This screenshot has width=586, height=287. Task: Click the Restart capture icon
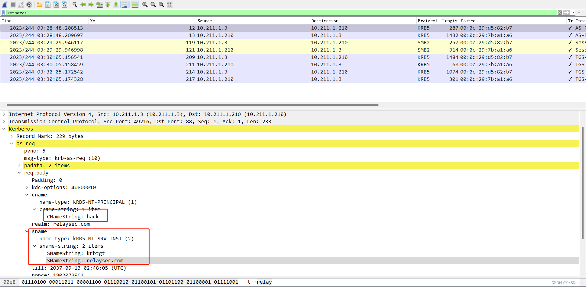coord(21,5)
